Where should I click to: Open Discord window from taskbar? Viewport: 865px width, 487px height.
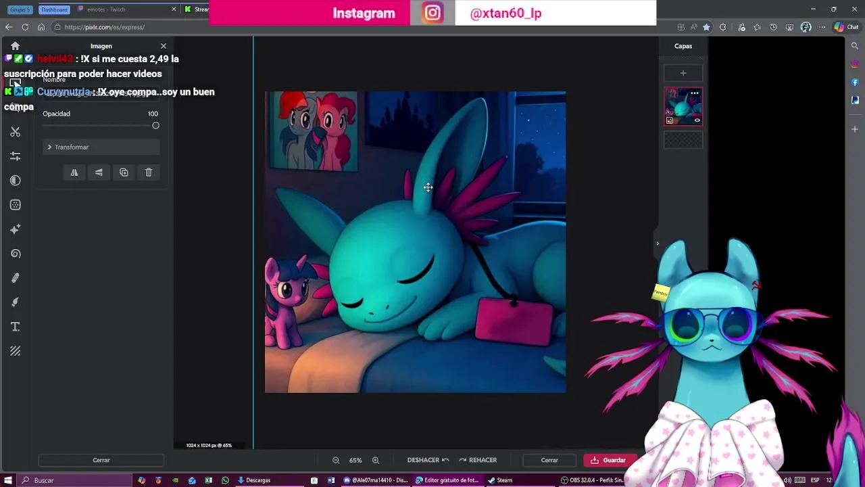(376, 480)
